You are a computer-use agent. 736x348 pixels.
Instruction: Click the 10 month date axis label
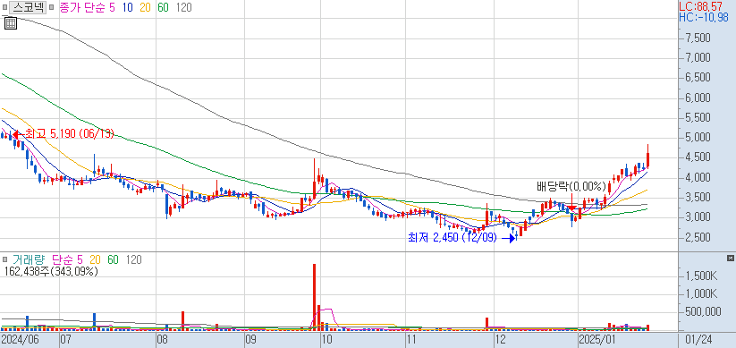[326, 340]
